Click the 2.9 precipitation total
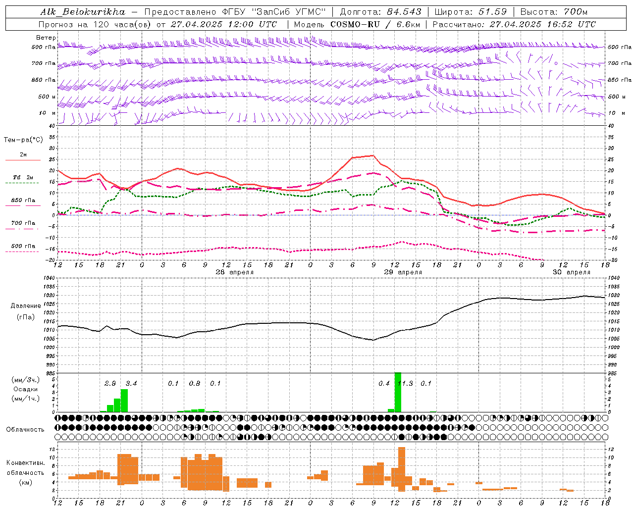The image size is (634, 507). tap(110, 383)
